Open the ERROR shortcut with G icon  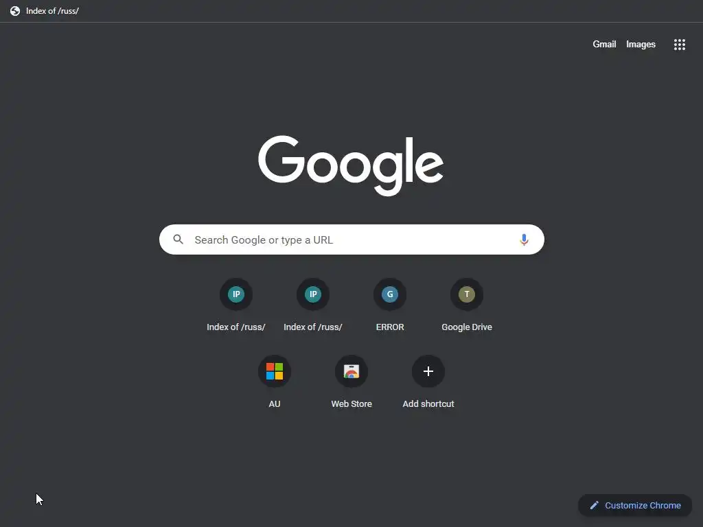click(390, 294)
